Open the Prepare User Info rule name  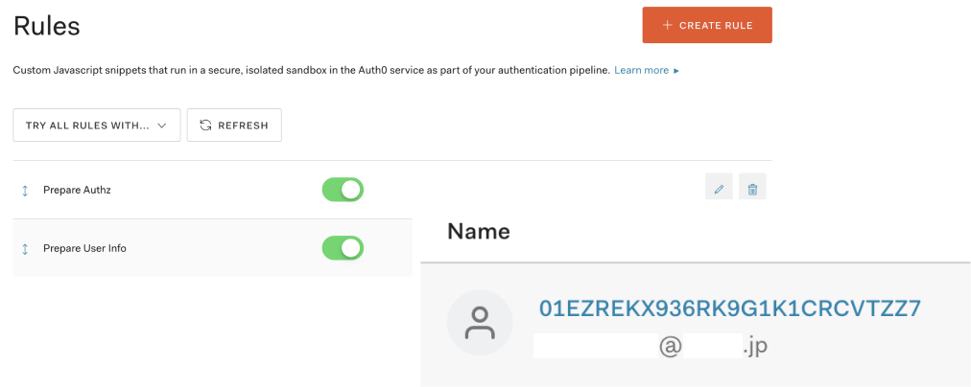(x=84, y=248)
